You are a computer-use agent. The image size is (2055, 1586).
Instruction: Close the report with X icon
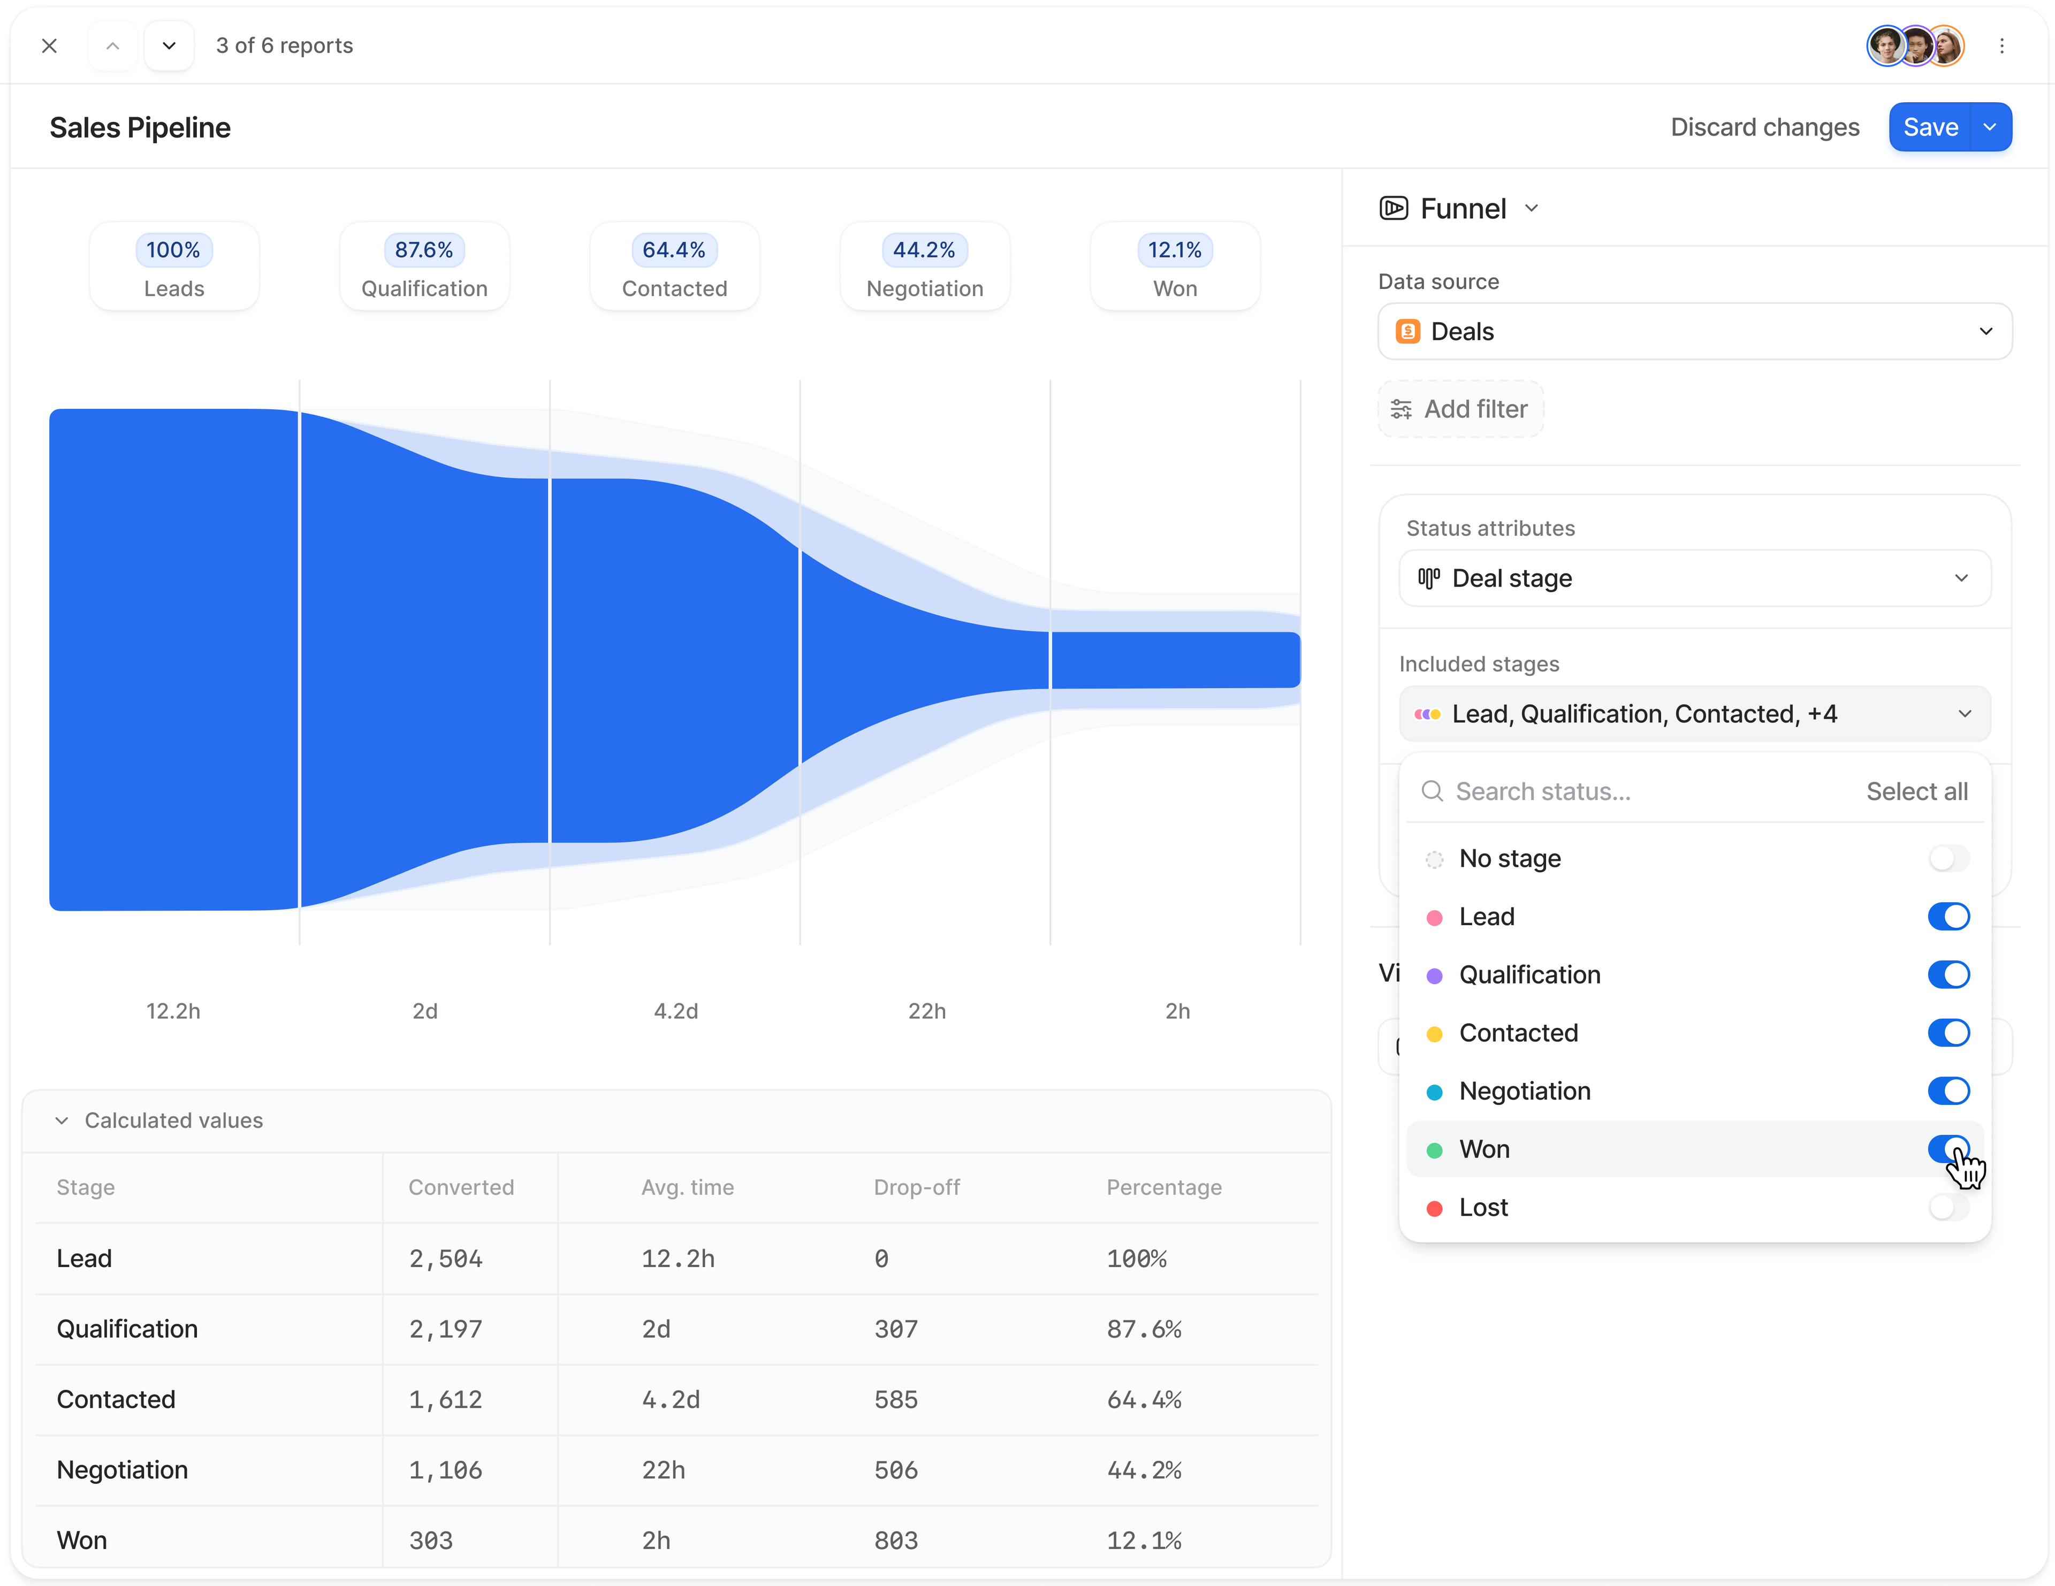pos(50,45)
